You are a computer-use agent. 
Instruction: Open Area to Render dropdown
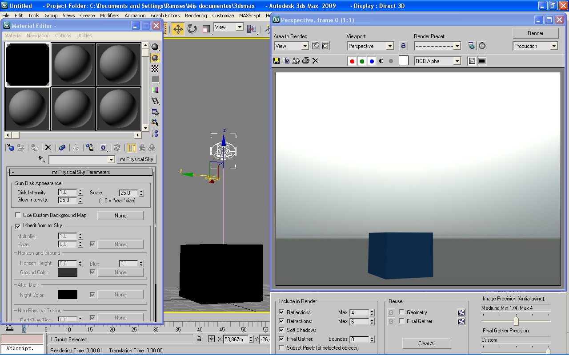[x=291, y=46]
